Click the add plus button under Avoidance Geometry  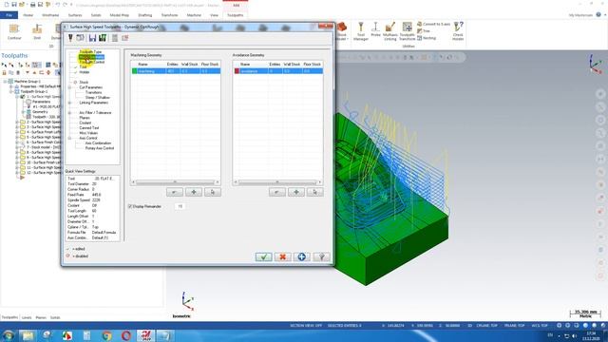coord(296,192)
